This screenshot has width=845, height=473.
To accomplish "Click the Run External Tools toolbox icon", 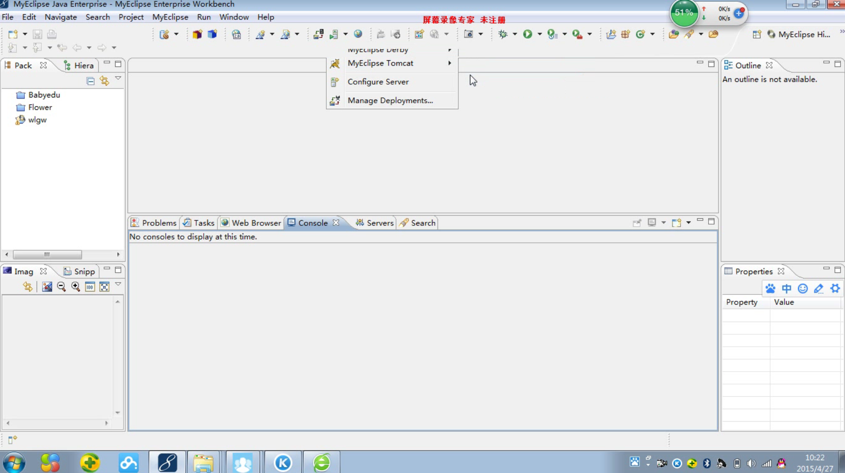I will [x=577, y=34].
